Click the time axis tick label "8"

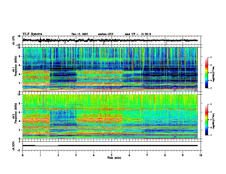pos(165,155)
